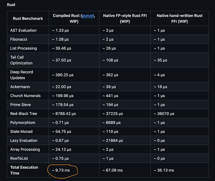Click the Fibonacci benchmark name

coord(19,39)
